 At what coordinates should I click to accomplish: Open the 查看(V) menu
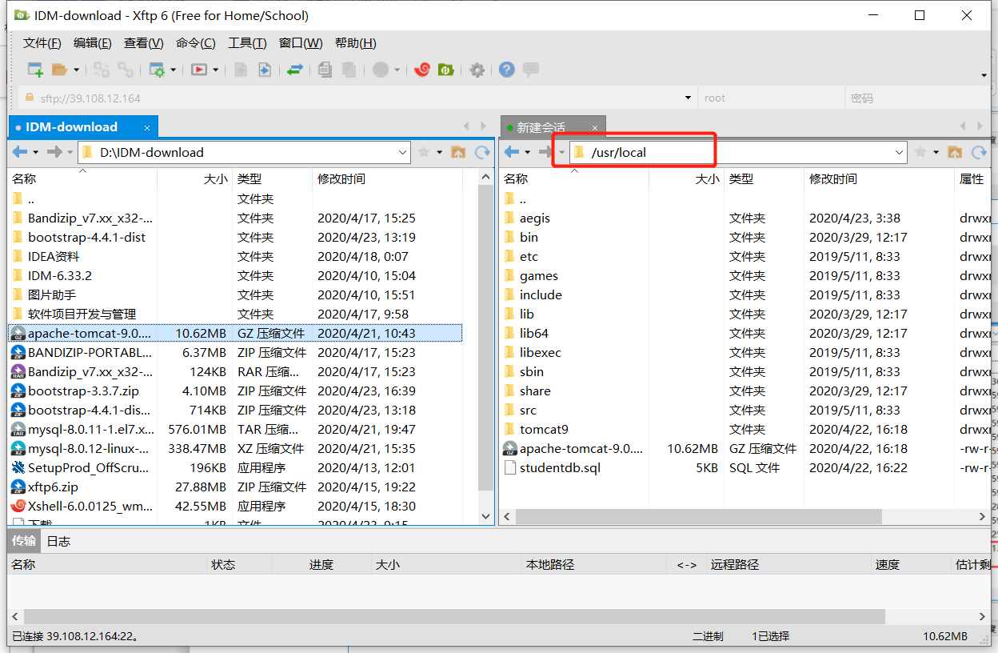tap(144, 43)
